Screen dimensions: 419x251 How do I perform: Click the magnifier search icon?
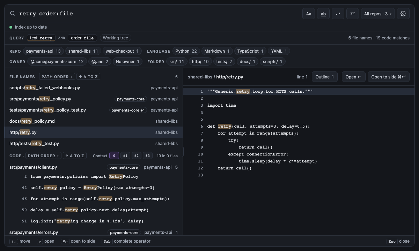(13, 14)
